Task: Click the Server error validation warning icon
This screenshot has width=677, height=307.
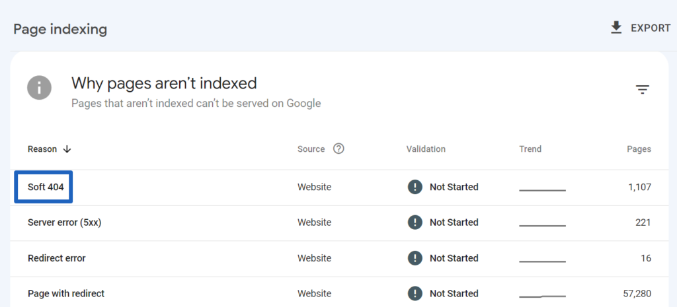Action: tap(415, 222)
